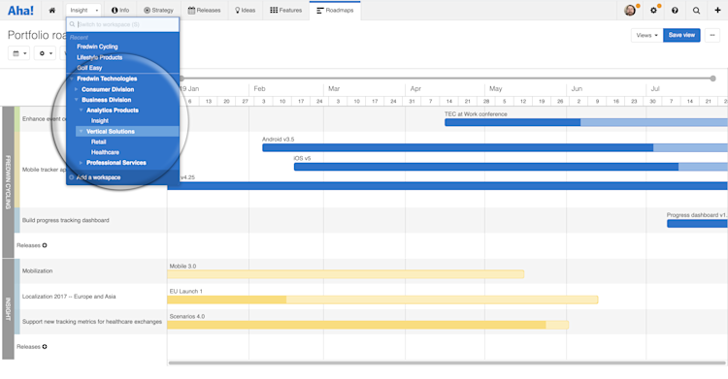Select Insight in the workspace tree
Viewport: 728px width, 379px height.
coord(100,120)
